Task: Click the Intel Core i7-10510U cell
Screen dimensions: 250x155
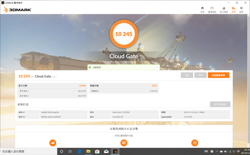Action: coord(135,112)
